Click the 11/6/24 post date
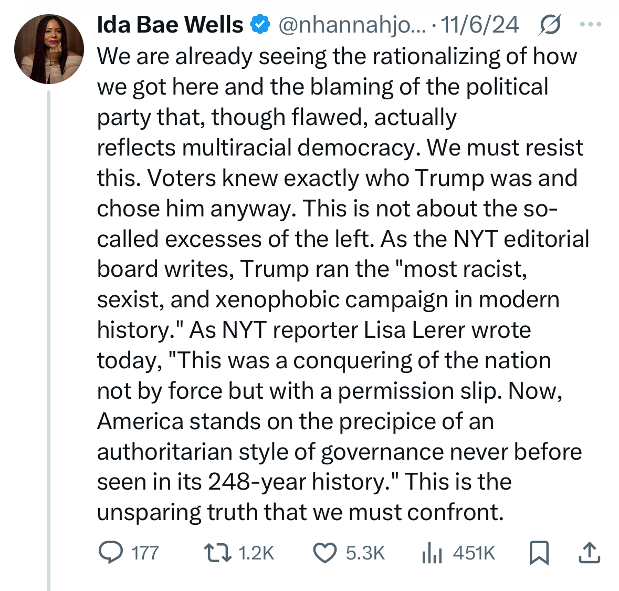619x591 pixels. (x=480, y=25)
